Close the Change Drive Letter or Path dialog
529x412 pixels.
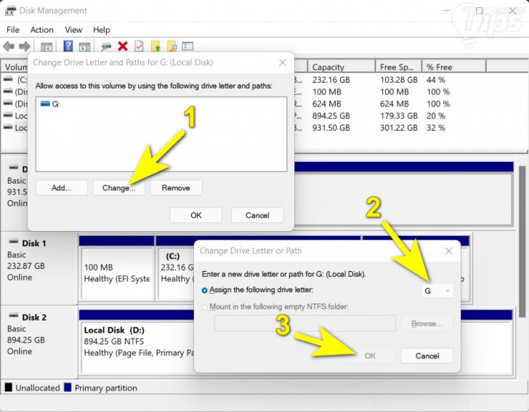(449, 251)
